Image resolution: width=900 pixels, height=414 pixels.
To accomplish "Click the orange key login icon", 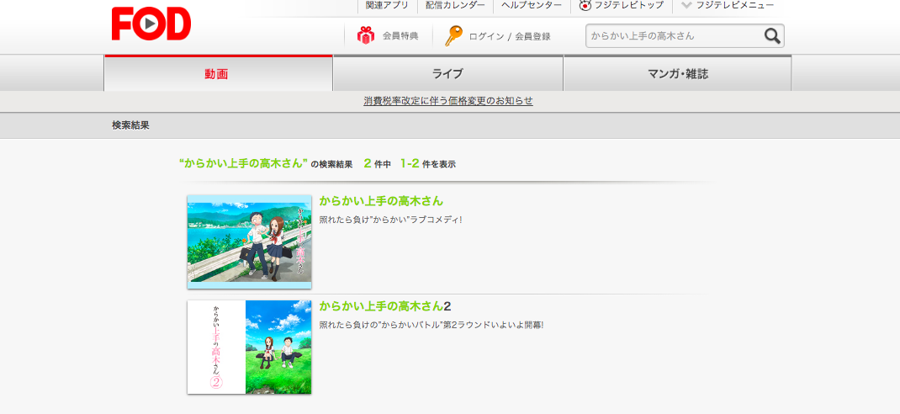I will 453,35.
